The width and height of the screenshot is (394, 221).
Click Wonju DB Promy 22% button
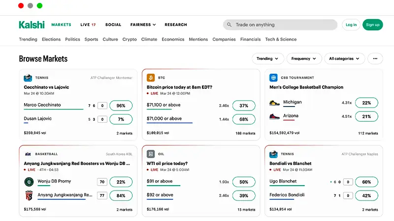click(121, 182)
